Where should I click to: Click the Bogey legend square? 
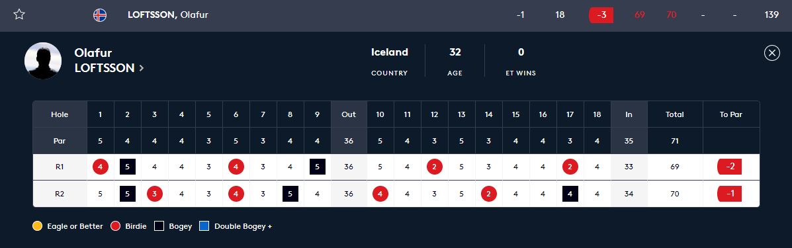[x=159, y=226]
